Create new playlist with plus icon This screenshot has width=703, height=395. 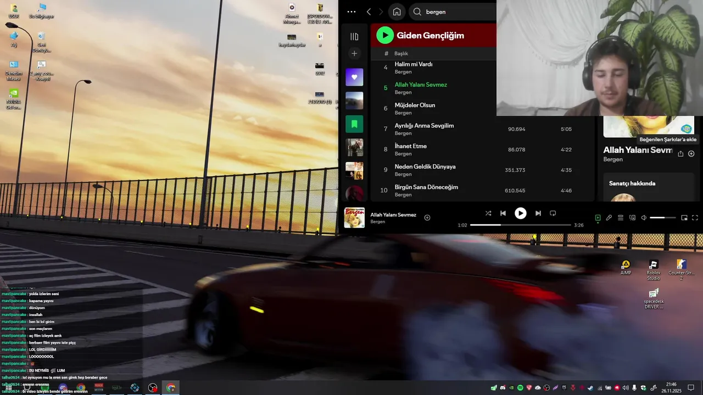pyautogui.click(x=354, y=53)
